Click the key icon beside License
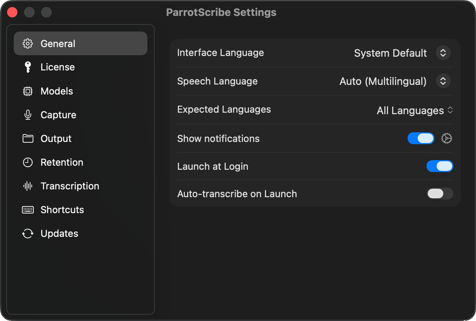This screenshot has height=321, width=476. pyautogui.click(x=27, y=67)
